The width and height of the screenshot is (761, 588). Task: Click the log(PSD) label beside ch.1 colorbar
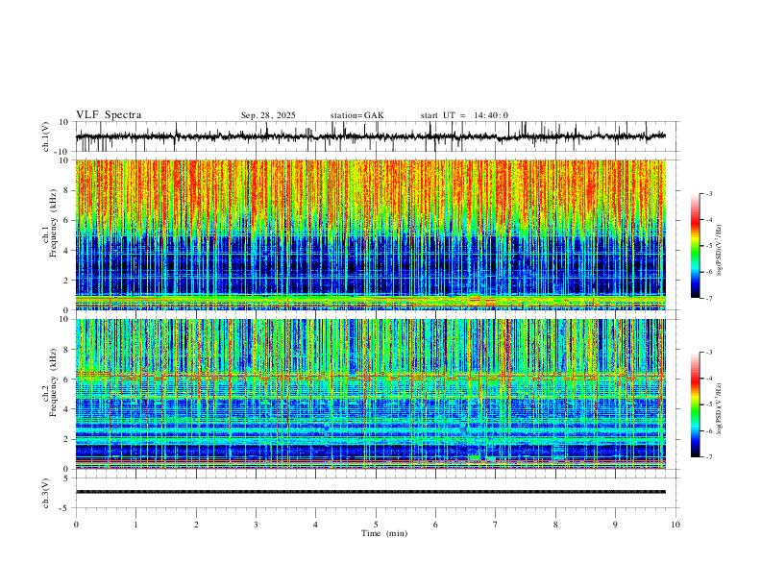click(719, 251)
